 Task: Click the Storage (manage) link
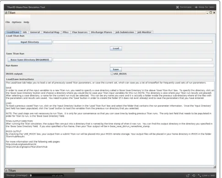(x=17, y=175)
